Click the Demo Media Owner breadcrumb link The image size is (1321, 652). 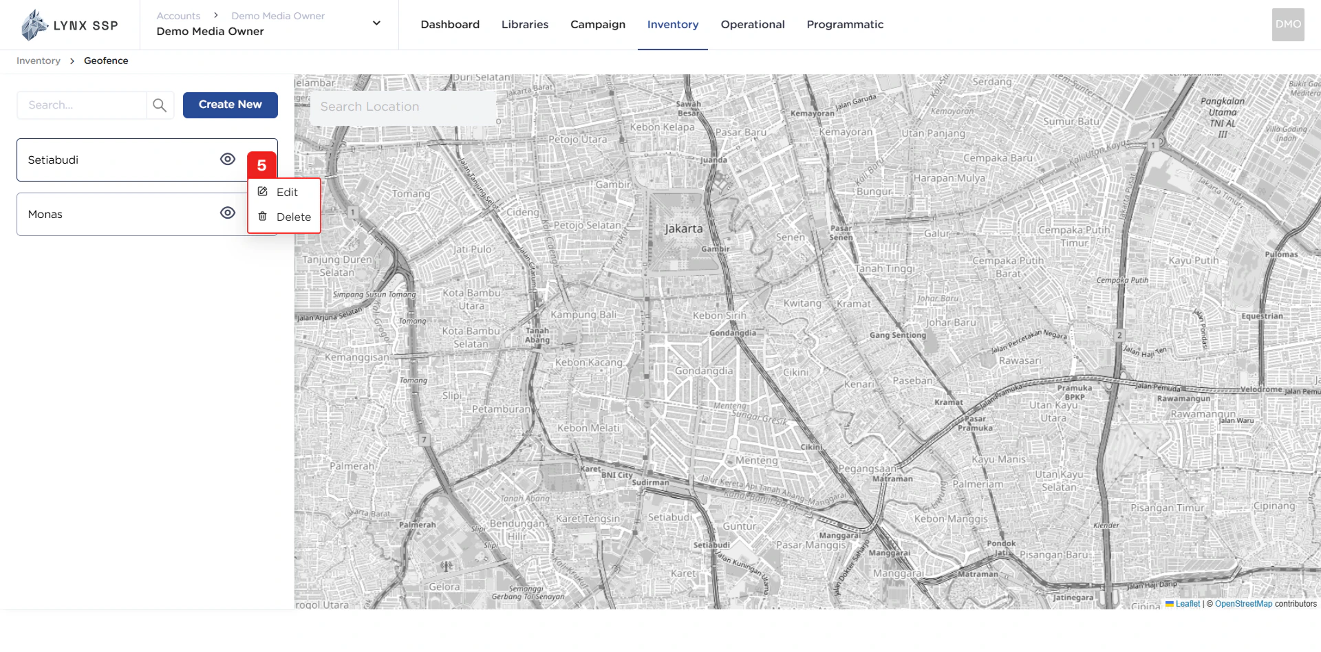(278, 16)
